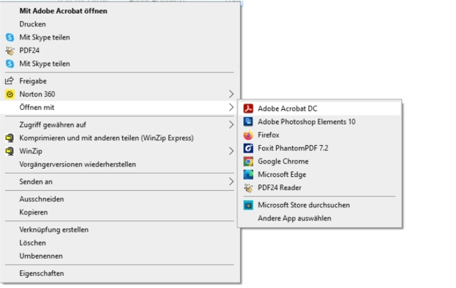This screenshot has height=288, width=456.
Task: Select Drucken from the context menu
Action: [x=32, y=24]
